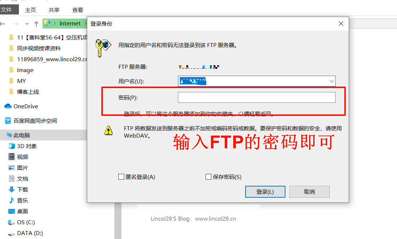Go up one folder level arrow
This screenshot has width=397, height=239.
(x=36, y=24)
